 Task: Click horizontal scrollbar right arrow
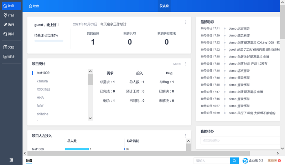278,153
